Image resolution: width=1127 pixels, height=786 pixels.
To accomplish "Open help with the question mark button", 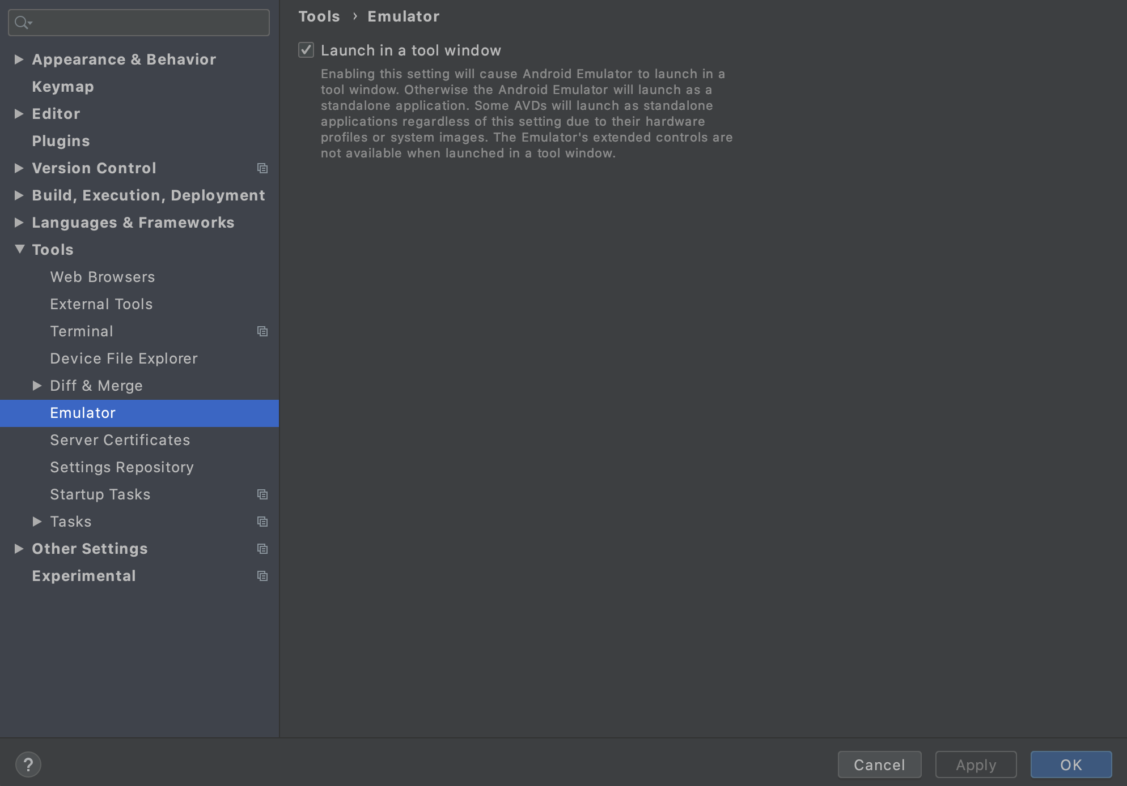I will (28, 764).
